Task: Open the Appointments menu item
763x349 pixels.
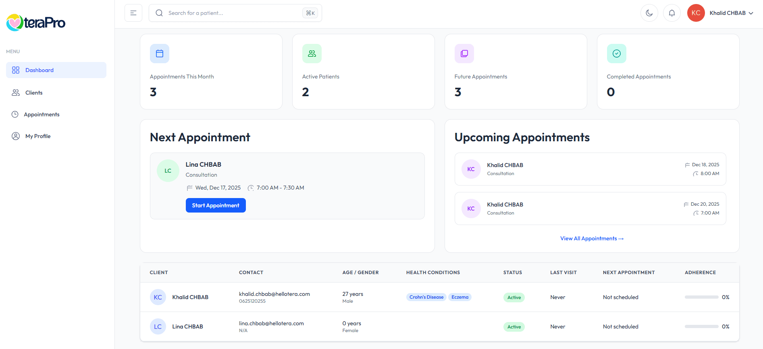Action: tap(56, 114)
